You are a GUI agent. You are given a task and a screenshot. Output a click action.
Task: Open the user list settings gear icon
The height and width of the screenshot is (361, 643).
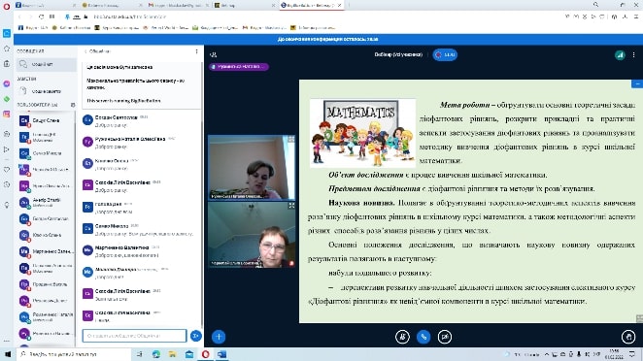[x=73, y=105]
